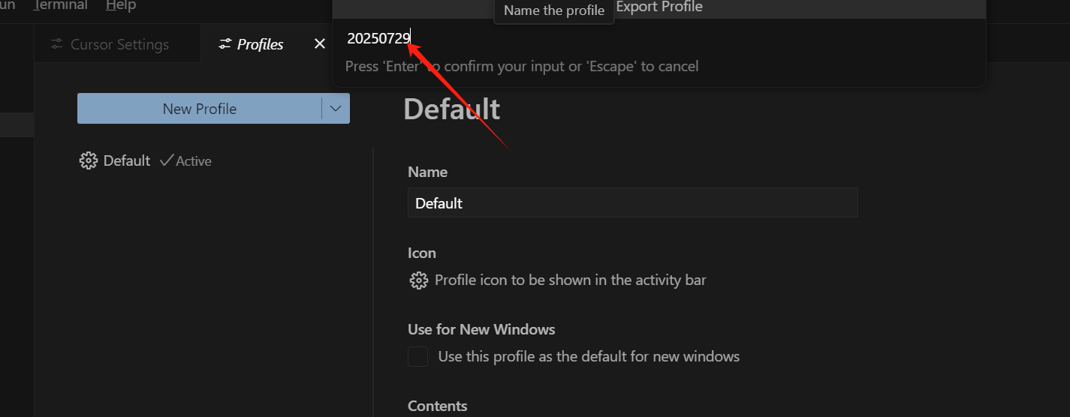Click the 'Use this profile as the default' label

589,356
